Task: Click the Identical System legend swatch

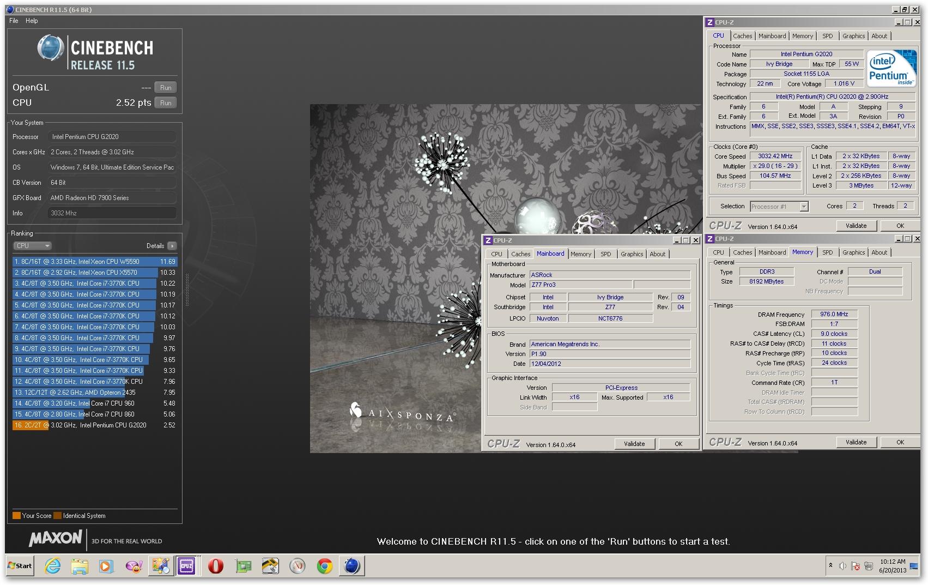Action: tap(57, 516)
